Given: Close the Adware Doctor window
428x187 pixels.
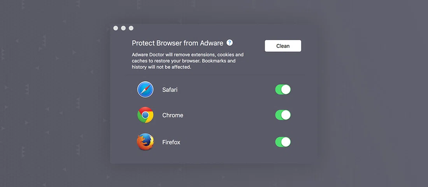Looking at the screenshot, I should click(x=116, y=28).
